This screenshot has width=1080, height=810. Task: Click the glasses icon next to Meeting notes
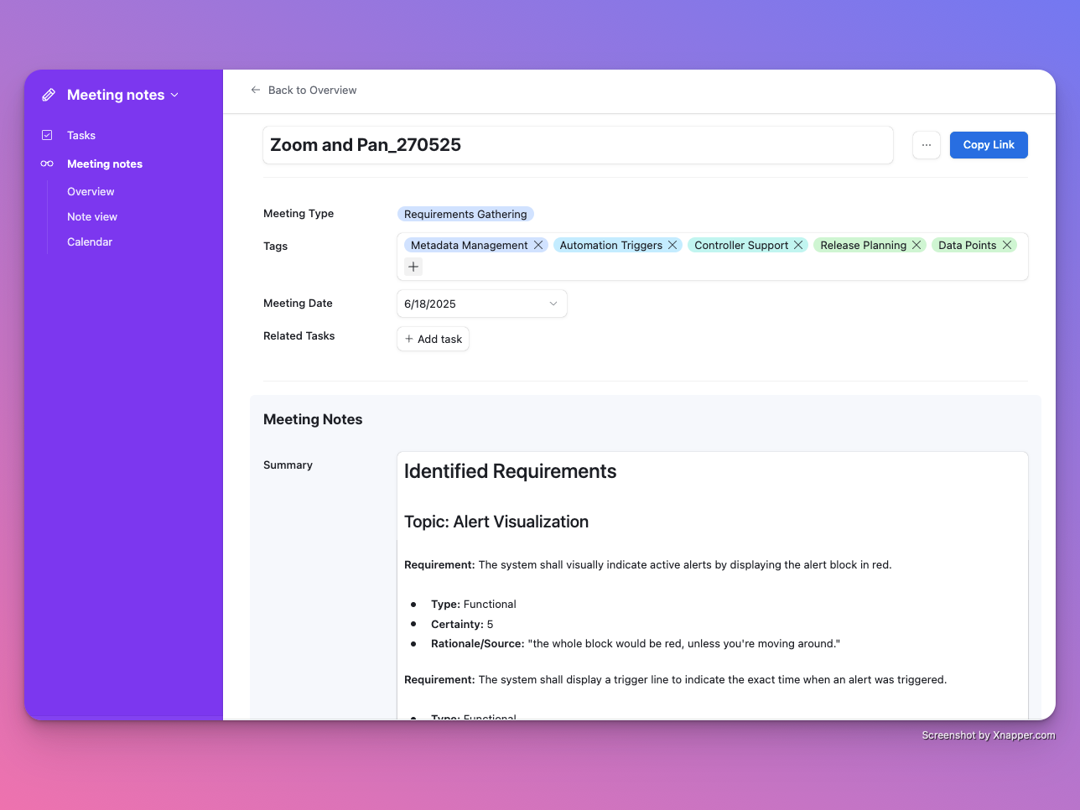pyautogui.click(x=47, y=164)
